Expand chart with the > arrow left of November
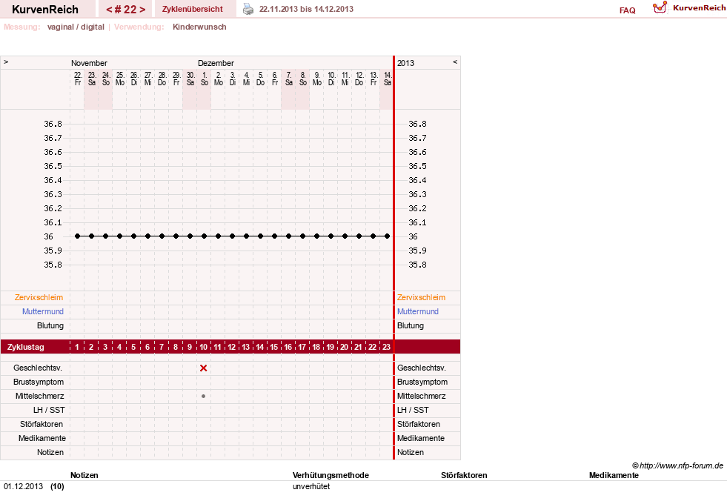 (6, 62)
